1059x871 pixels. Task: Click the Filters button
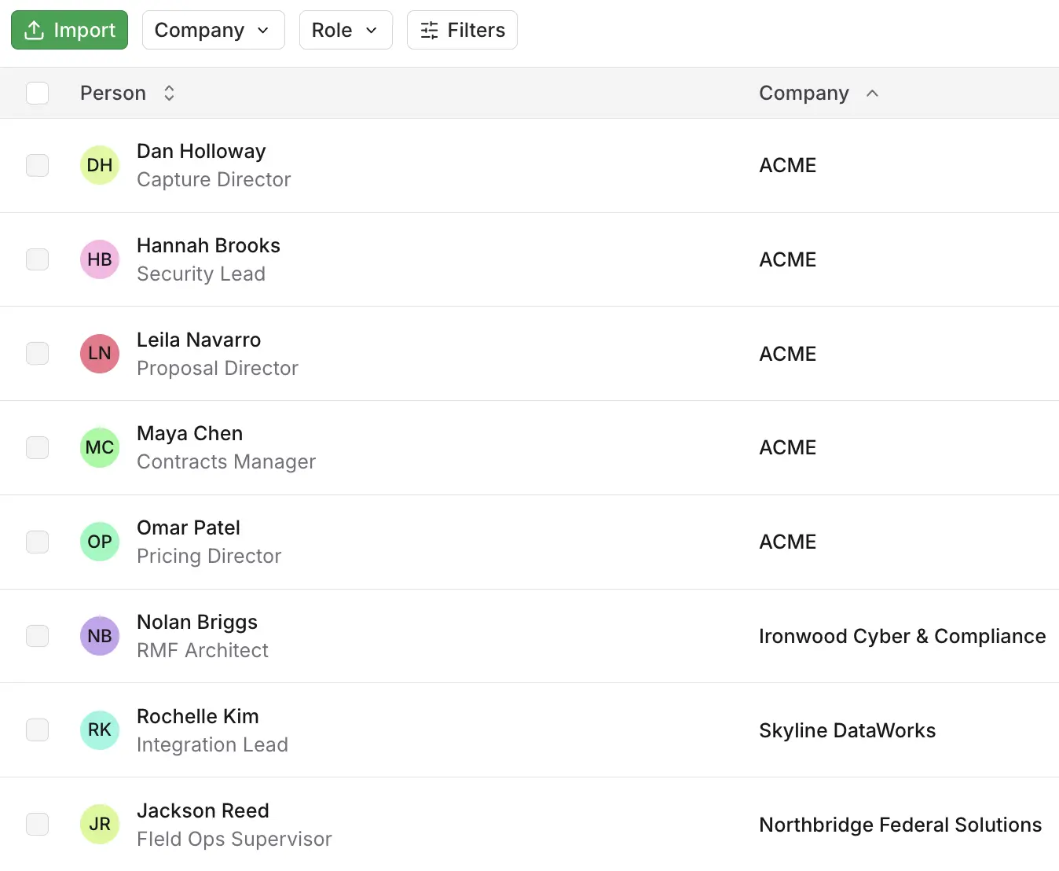coord(462,30)
